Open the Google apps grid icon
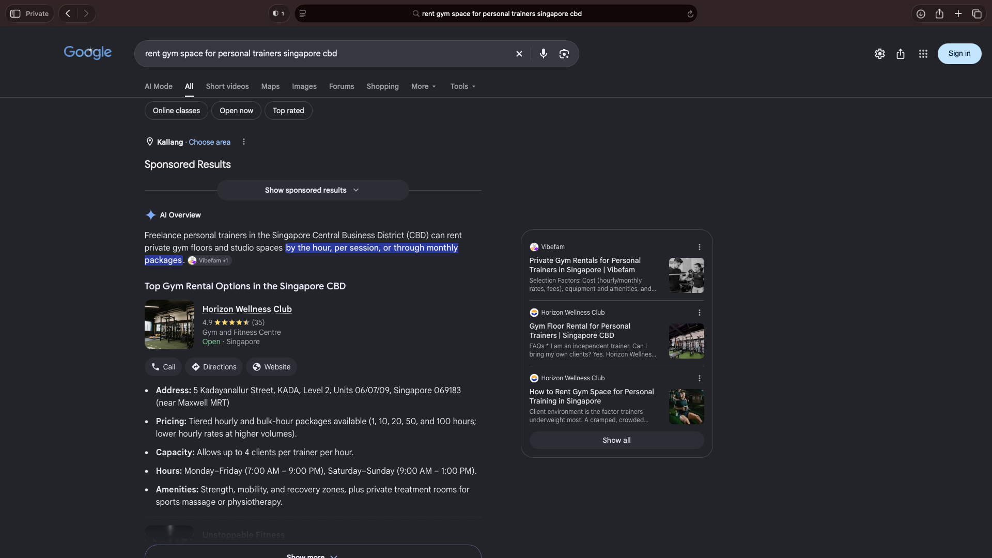 (923, 54)
